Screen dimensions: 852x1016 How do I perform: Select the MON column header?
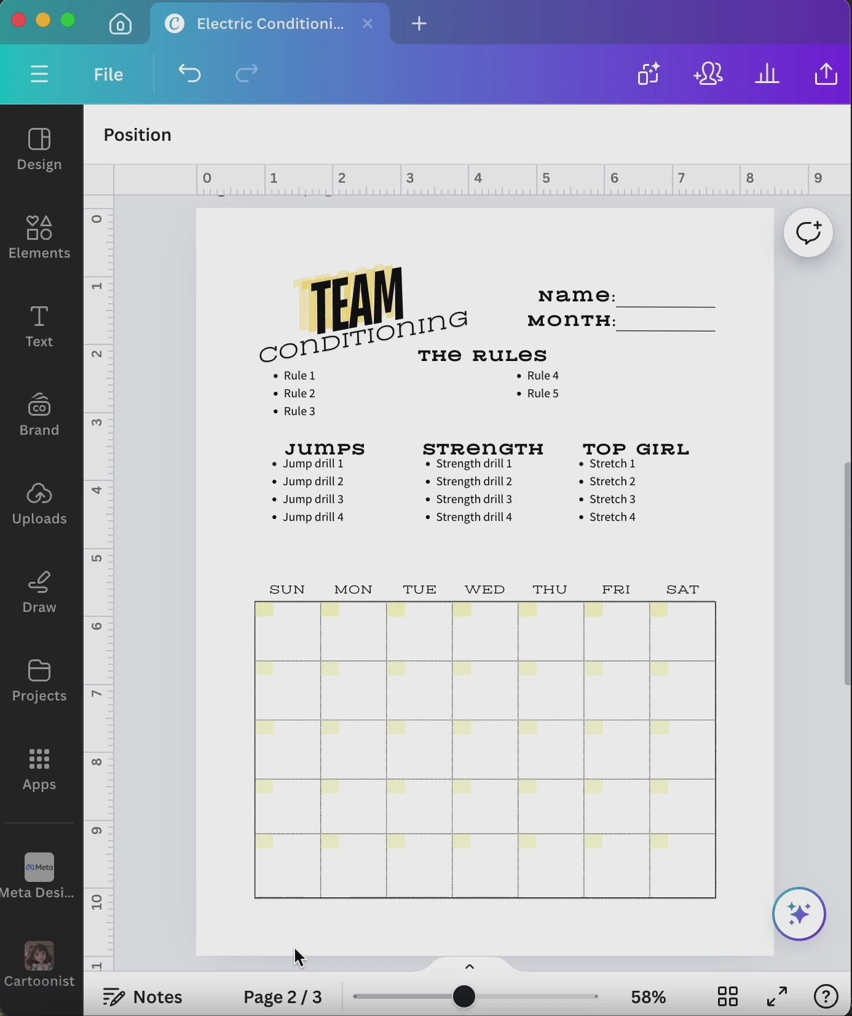[x=353, y=589]
